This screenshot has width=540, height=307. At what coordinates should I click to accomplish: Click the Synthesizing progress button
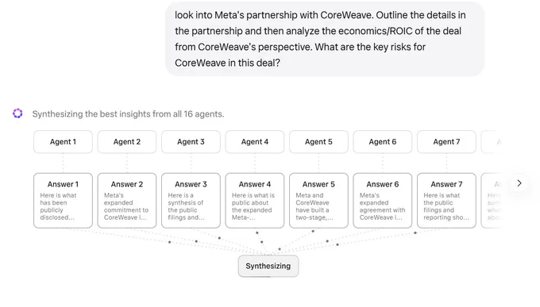(x=268, y=266)
